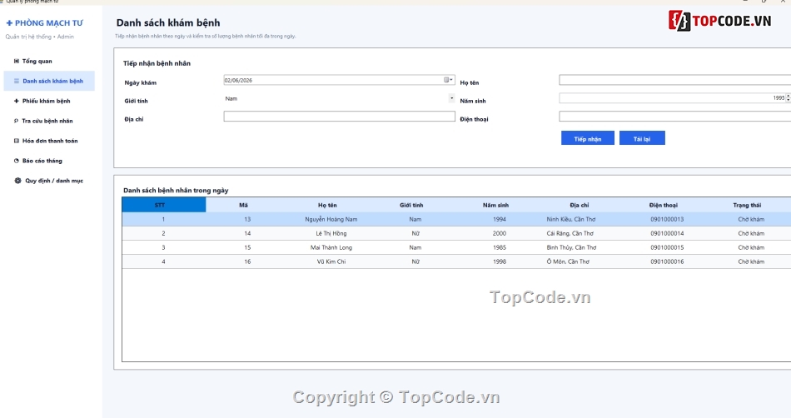
Task: Click address Cái Răng, Cần Thơ
Action: click(x=570, y=233)
